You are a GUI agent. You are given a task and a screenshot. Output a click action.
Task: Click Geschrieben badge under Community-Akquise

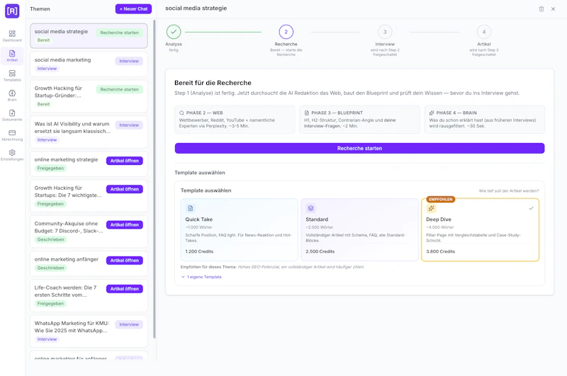pyautogui.click(x=50, y=239)
